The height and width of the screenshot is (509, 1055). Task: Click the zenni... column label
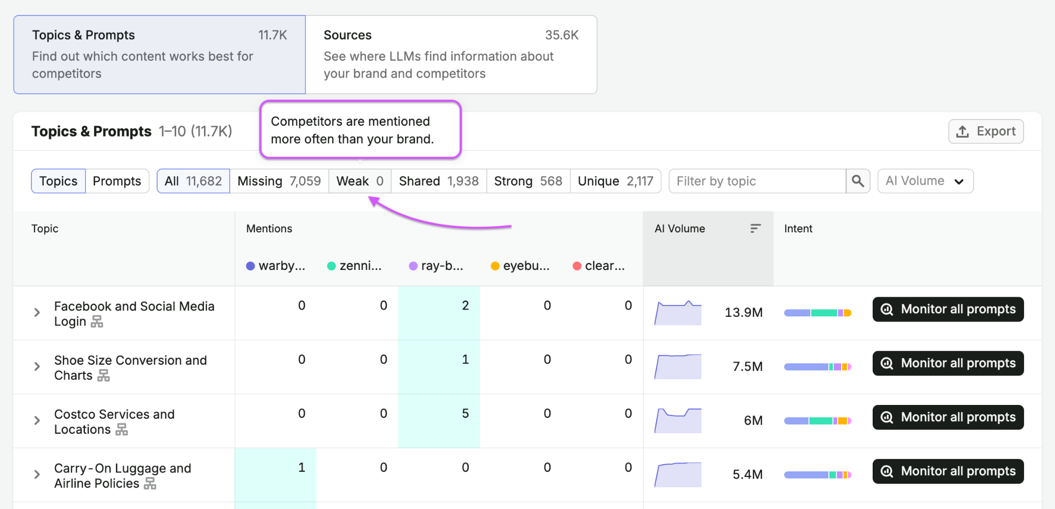pos(361,266)
